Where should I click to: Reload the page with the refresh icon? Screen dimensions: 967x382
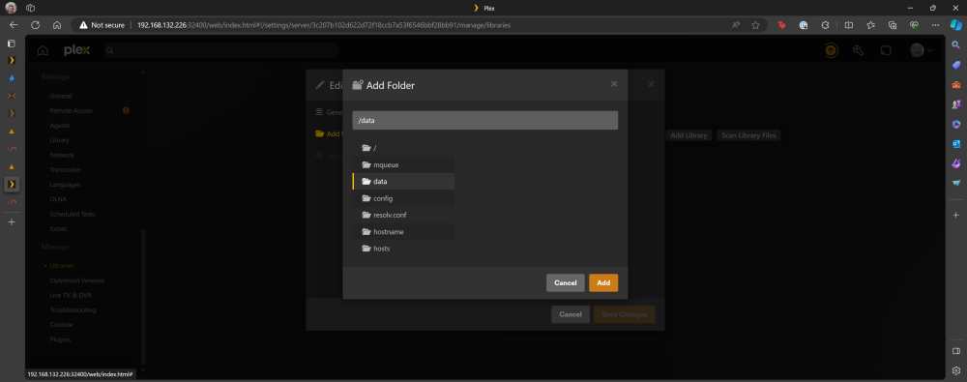35,25
